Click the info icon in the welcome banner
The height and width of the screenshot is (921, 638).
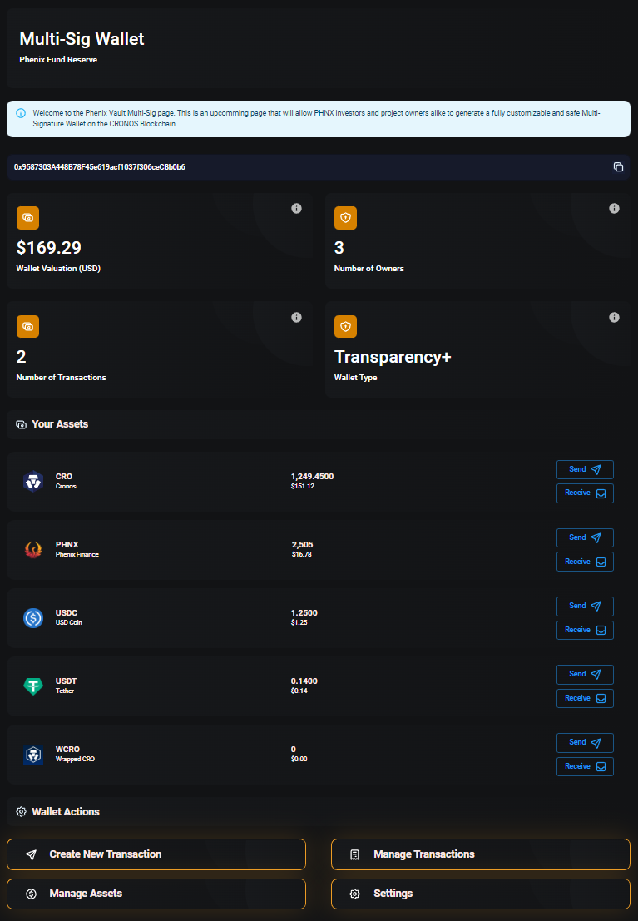[21, 113]
